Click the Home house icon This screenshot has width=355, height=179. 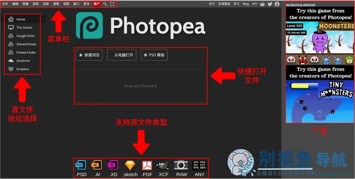pyautogui.click(x=11, y=19)
